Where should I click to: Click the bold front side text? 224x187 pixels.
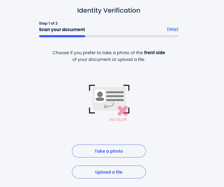tap(154, 53)
